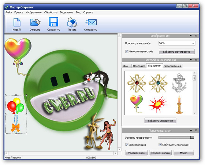
Task: Open a file with Открыть icon
Action: click(x=35, y=25)
